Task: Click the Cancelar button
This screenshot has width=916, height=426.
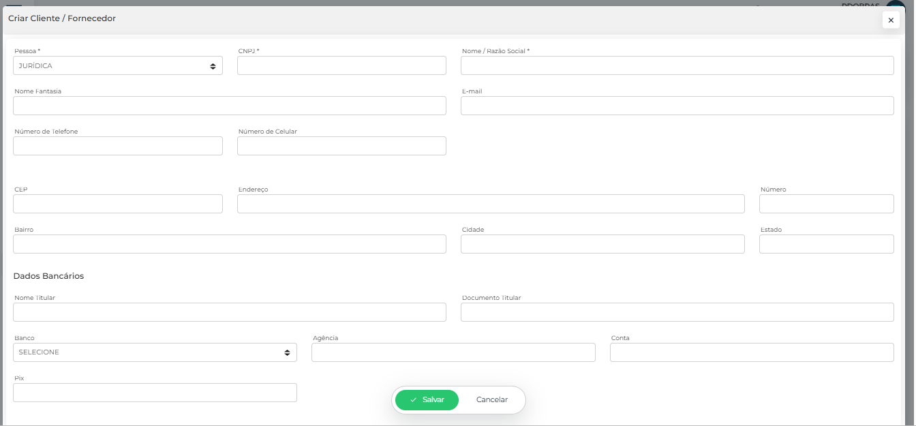Action: [x=491, y=400]
